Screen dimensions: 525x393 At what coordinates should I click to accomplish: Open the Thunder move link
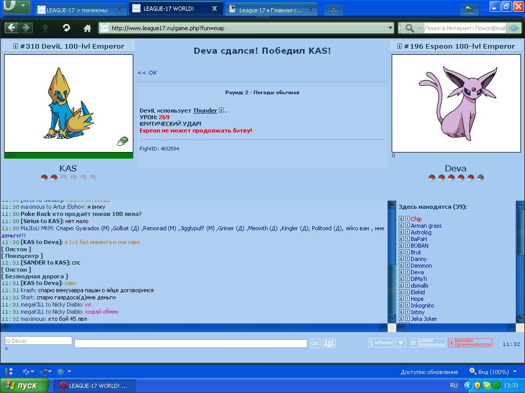[205, 111]
